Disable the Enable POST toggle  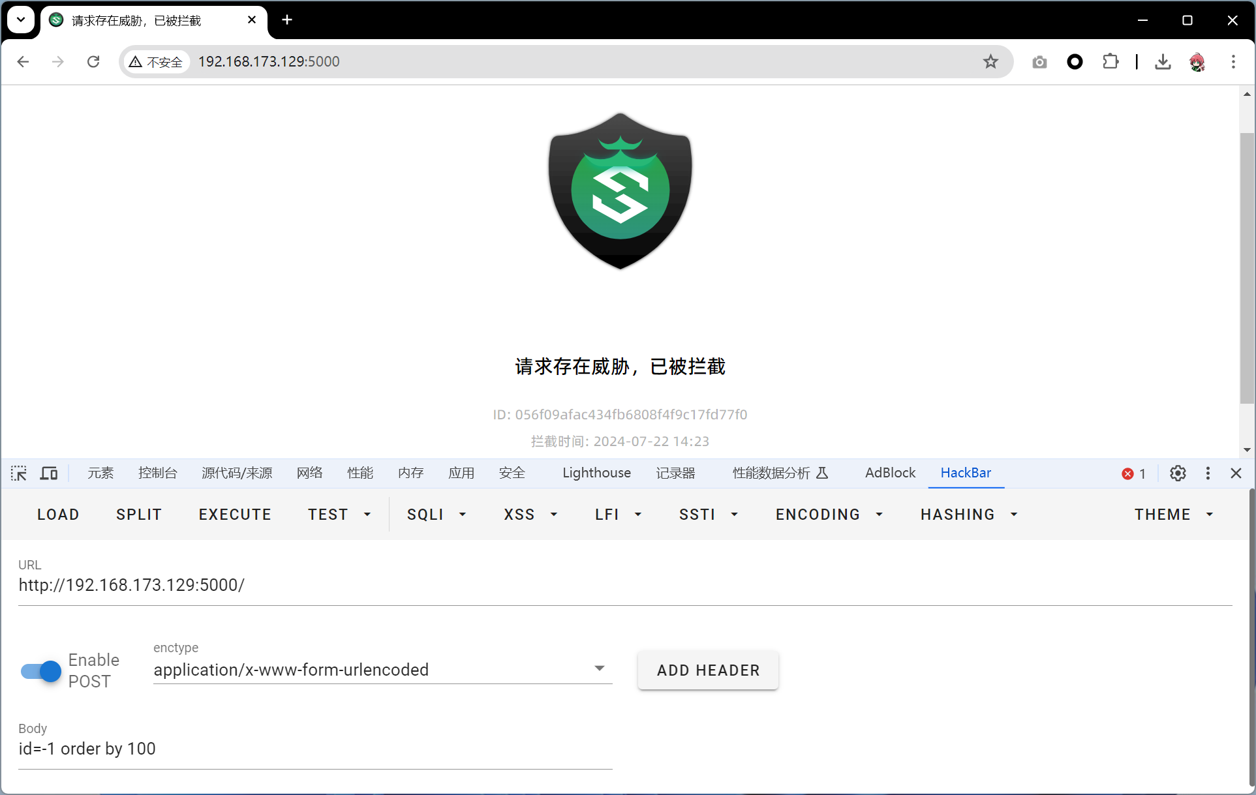click(41, 671)
